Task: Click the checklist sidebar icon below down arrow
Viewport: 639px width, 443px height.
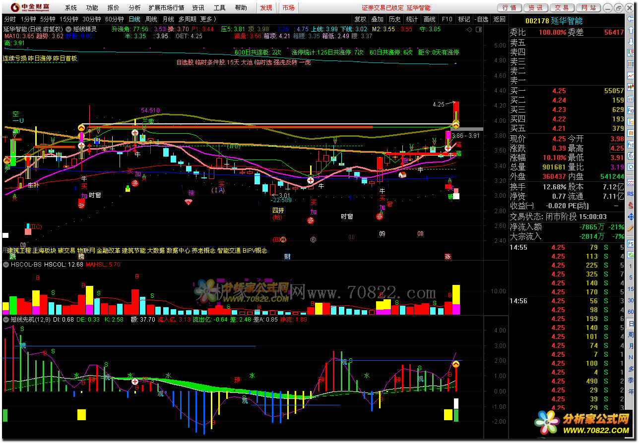Action: (631, 53)
